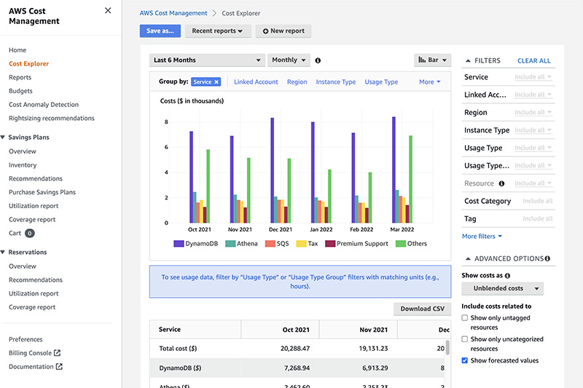Click the DynamoDB legend color swatch
The height and width of the screenshot is (388, 583).
[179, 244]
